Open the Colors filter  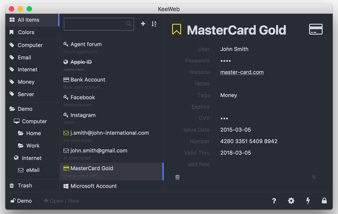pyautogui.click(x=32, y=32)
